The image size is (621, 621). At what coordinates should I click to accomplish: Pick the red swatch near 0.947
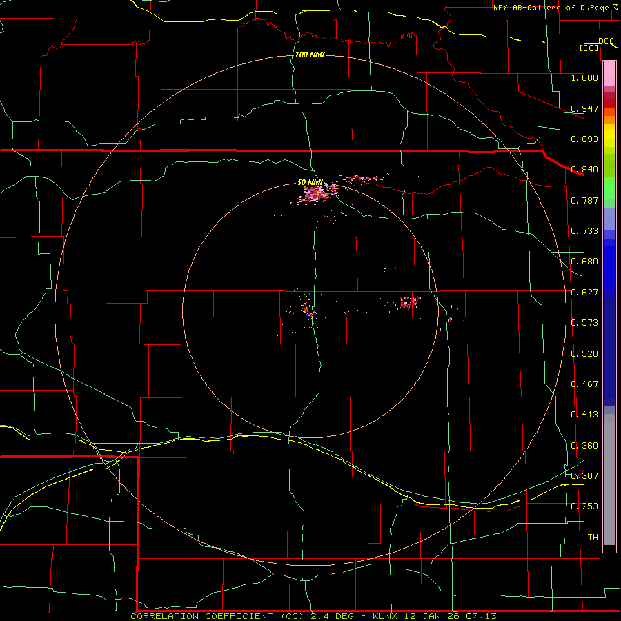coord(609,103)
